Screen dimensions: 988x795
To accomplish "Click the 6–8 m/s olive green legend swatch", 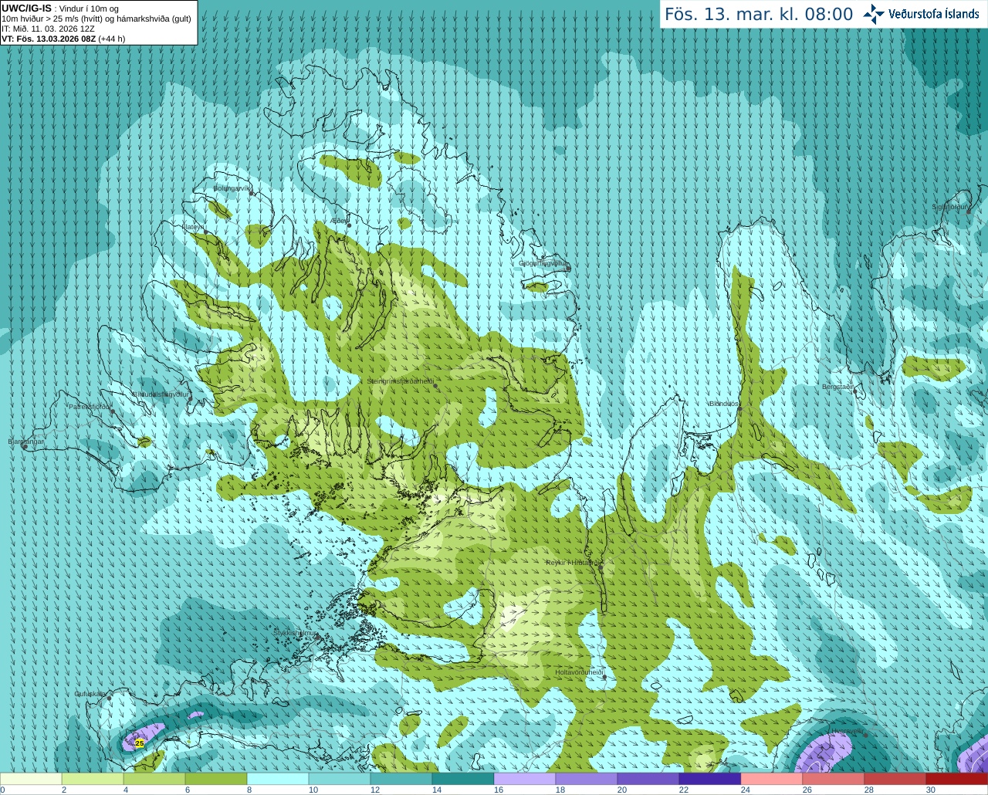I will [216, 779].
